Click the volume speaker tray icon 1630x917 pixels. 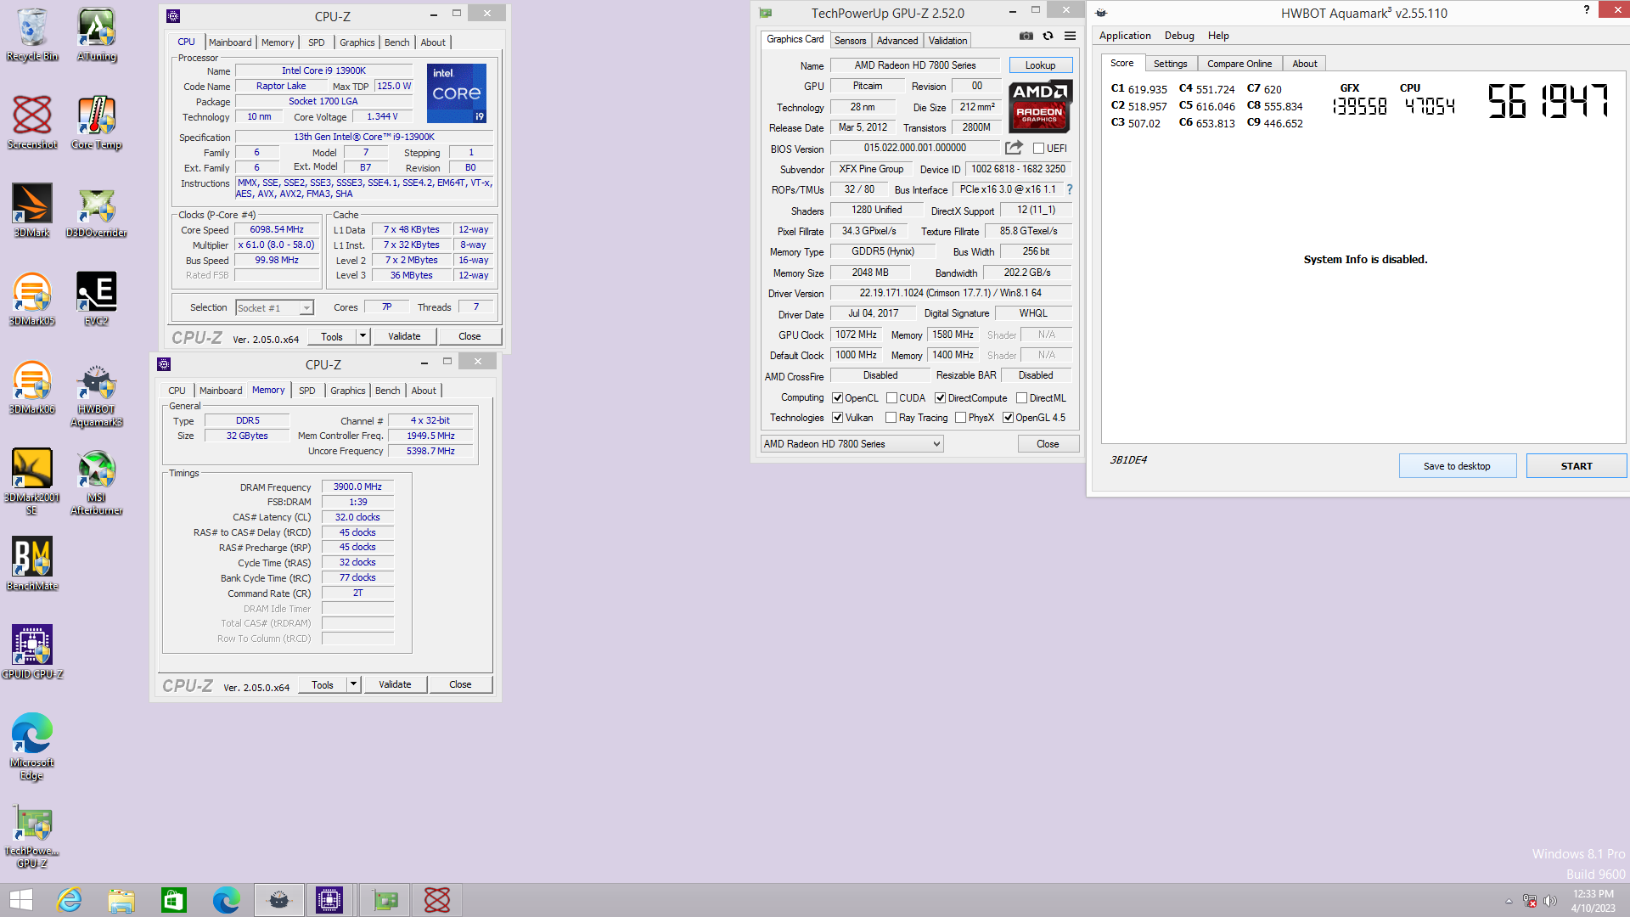pyautogui.click(x=1550, y=901)
